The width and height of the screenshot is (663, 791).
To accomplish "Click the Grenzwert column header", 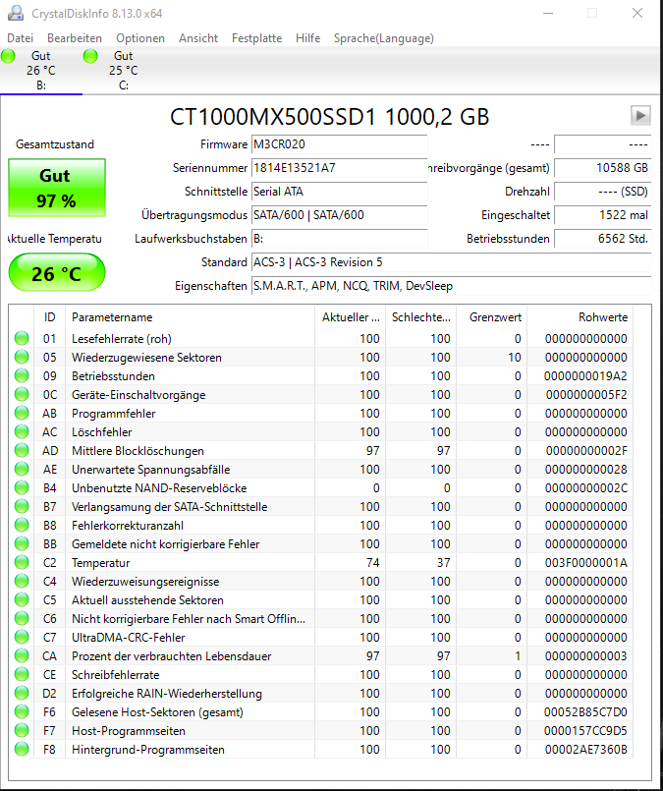I will tap(491, 317).
